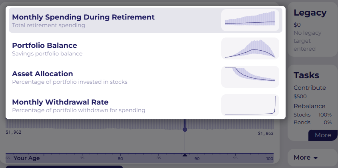The image size is (338, 168).
Task: Select the Contribute $500 task
Action: tap(310, 92)
